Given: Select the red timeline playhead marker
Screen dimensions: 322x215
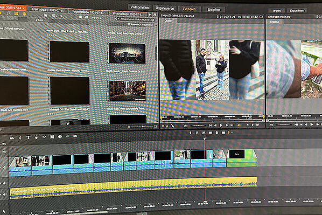Looking at the screenshot, I should [x=205, y=139].
